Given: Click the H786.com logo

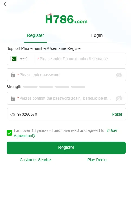Looking at the screenshot, I should tap(66, 18).
